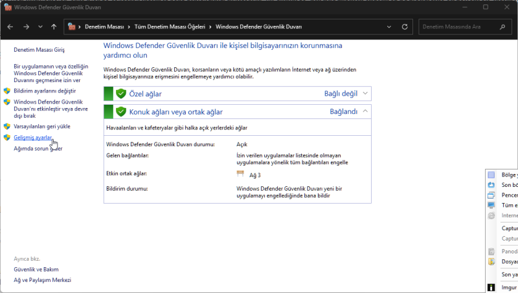Go back with the left arrow button
Image resolution: width=518 pixels, height=293 pixels.
tap(10, 27)
